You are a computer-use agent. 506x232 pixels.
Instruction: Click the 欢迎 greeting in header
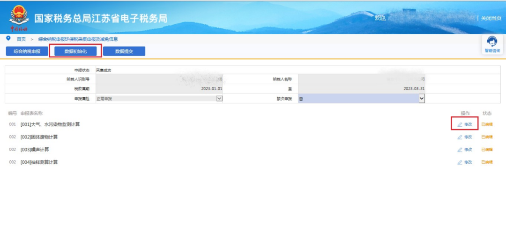(380, 18)
